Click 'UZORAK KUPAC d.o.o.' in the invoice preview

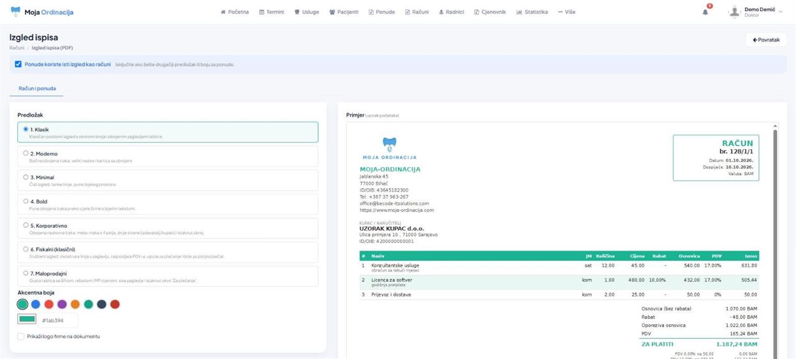pyautogui.click(x=393, y=228)
